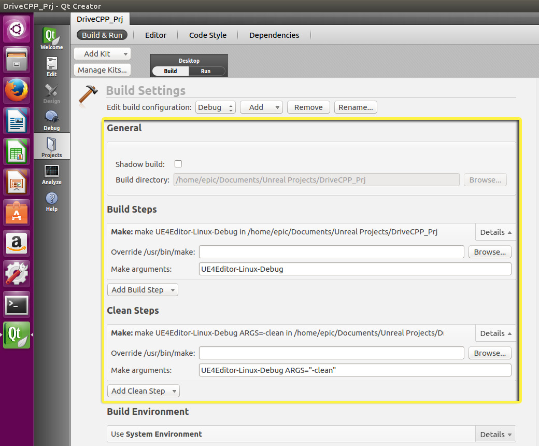Image resolution: width=539 pixels, height=446 pixels.
Task: Select the Build toggle under Desktop kit
Action: pos(171,71)
